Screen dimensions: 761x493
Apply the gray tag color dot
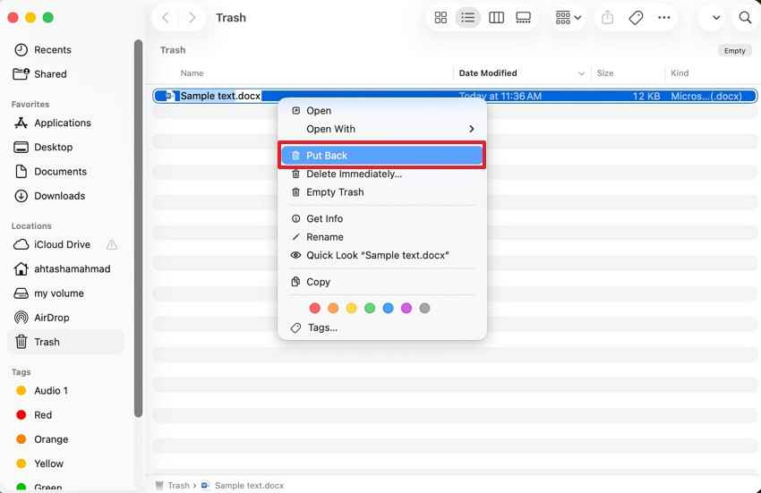click(424, 308)
